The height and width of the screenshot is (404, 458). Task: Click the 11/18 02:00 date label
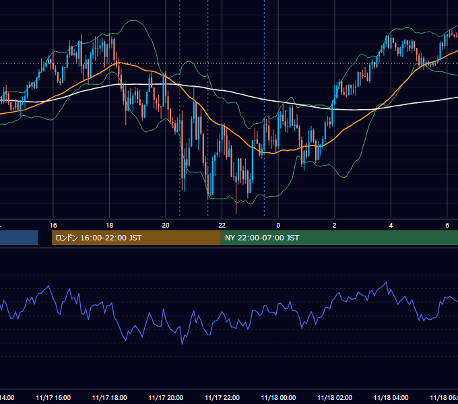[x=335, y=397]
